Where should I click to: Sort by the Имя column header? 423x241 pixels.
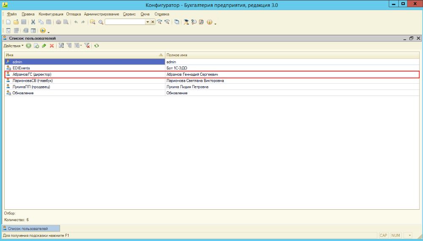click(x=85, y=55)
